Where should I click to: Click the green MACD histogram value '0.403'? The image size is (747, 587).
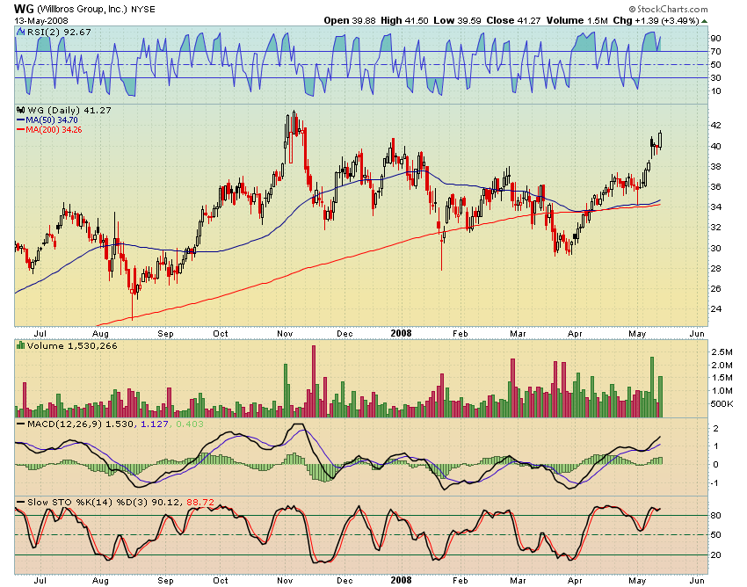pos(190,424)
